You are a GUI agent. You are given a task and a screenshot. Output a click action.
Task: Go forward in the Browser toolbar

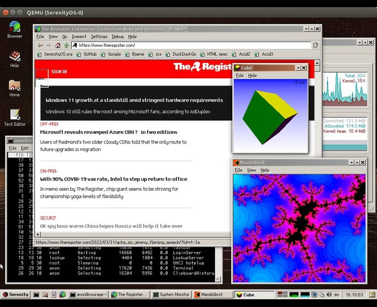pyautogui.click(x=49, y=45)
